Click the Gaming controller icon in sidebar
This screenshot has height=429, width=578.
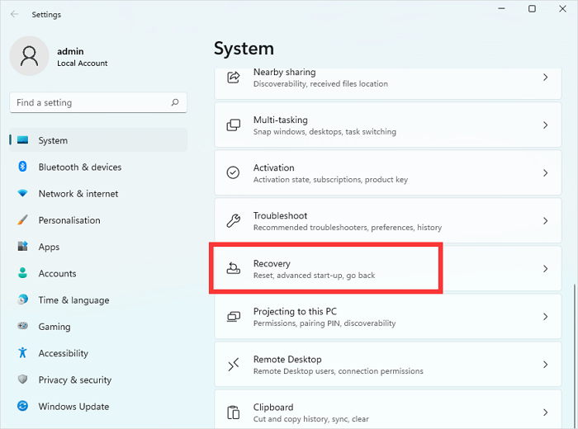pyautogui.click(x=22, y=327)
